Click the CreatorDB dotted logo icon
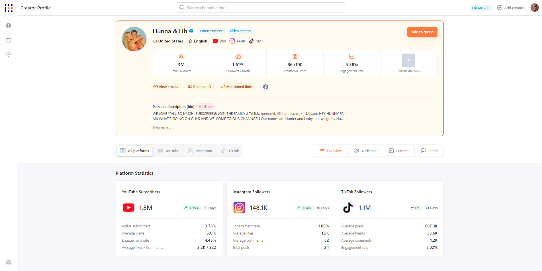The width and height of the screenshot is (542, 271). point(9,8)
